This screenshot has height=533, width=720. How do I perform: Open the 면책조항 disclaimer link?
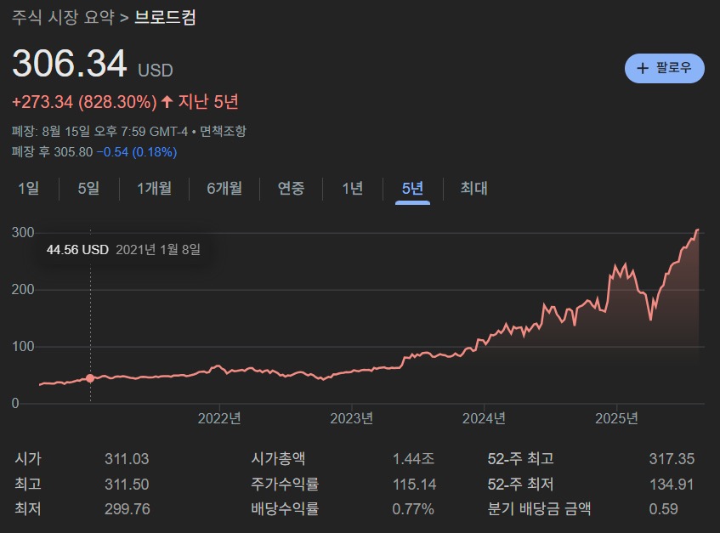[x=224, y=132]
